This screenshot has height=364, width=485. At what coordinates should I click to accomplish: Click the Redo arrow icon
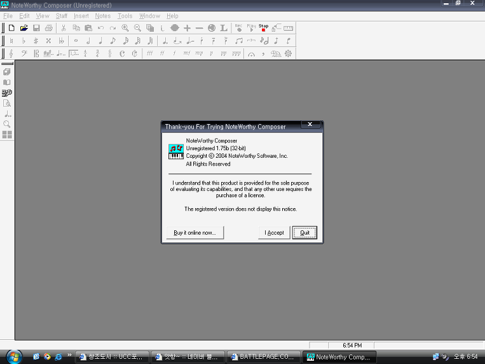113,28
